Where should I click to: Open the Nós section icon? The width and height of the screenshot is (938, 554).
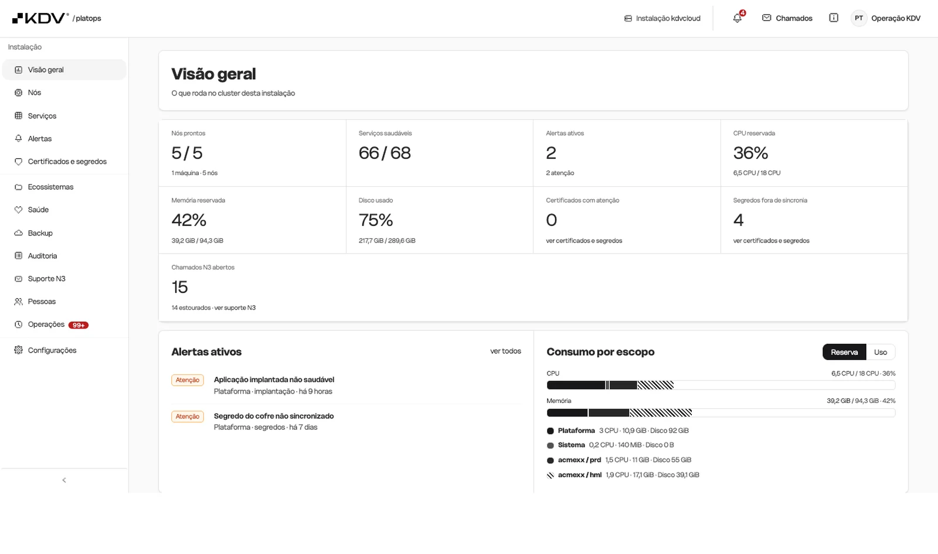[x=18, y=93]
